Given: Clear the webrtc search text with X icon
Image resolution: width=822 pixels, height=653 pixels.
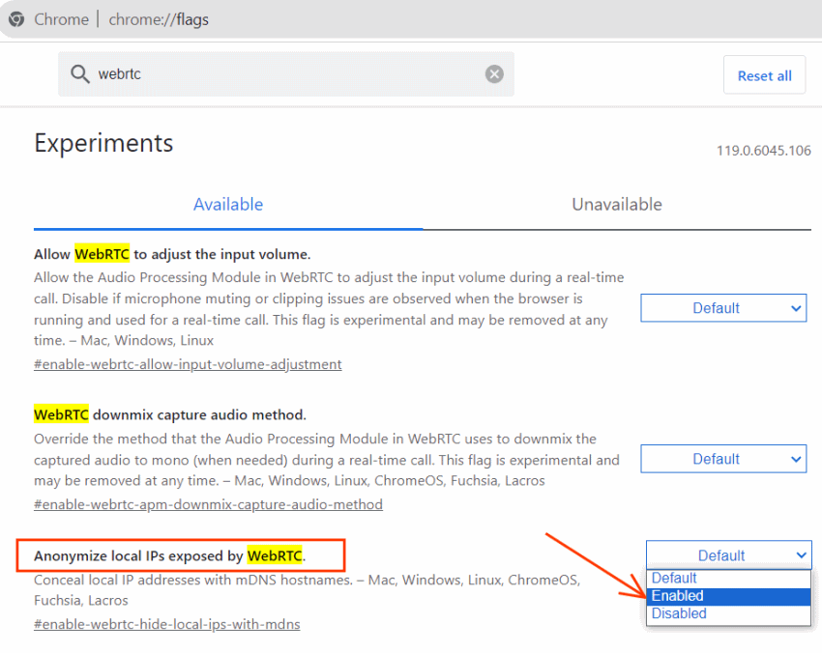Looking at the screenshot, I should (494, 73).
